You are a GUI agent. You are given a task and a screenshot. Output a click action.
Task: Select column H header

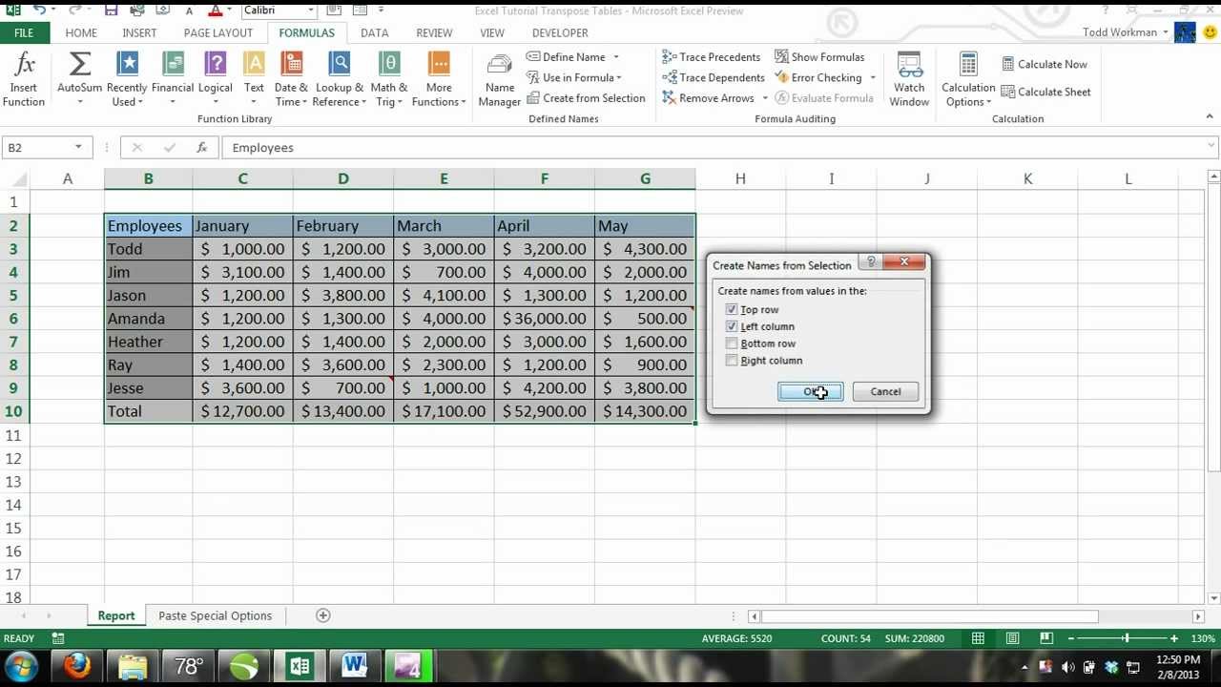[740, 178]
